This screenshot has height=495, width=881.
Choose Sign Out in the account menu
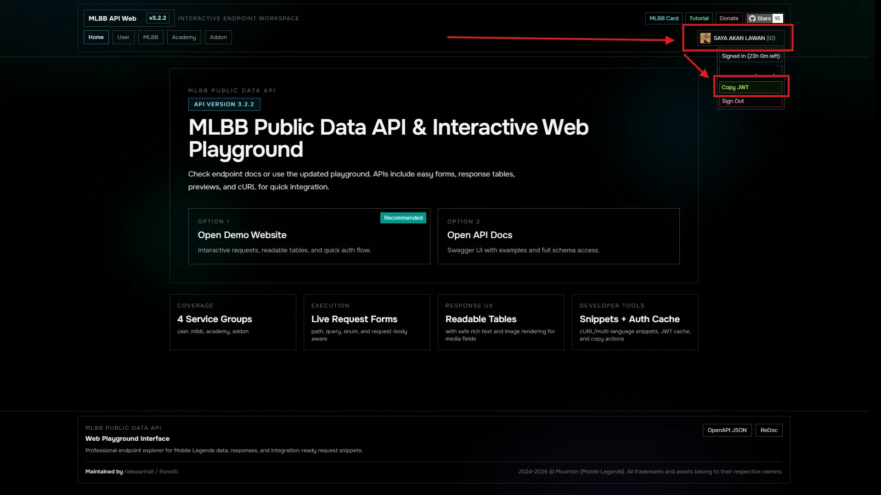[751, 101]
